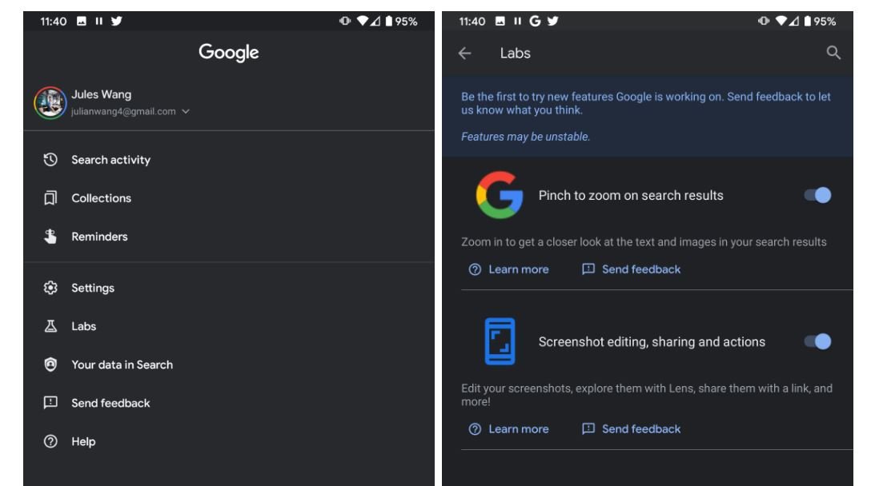The width and height of the screenshot is (875, 486).
Task: Tap the Google G logo beside Pinch to zoom
Action: pos(500,195)
